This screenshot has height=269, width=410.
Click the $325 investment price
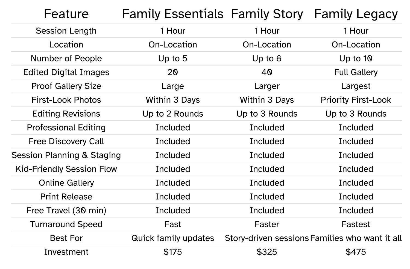[x=267, y=252]
